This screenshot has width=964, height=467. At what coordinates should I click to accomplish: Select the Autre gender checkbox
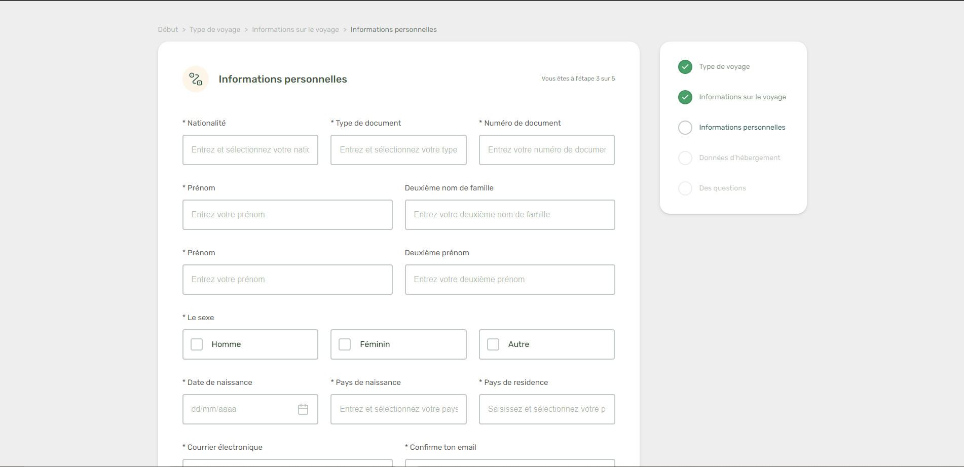point(493,344)
